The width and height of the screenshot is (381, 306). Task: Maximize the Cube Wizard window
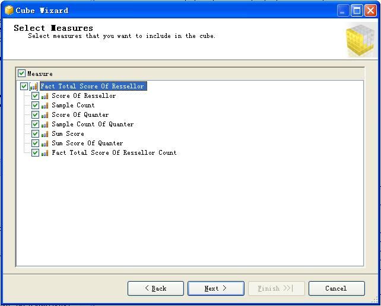pyautogui.click(x=357, y=11)
